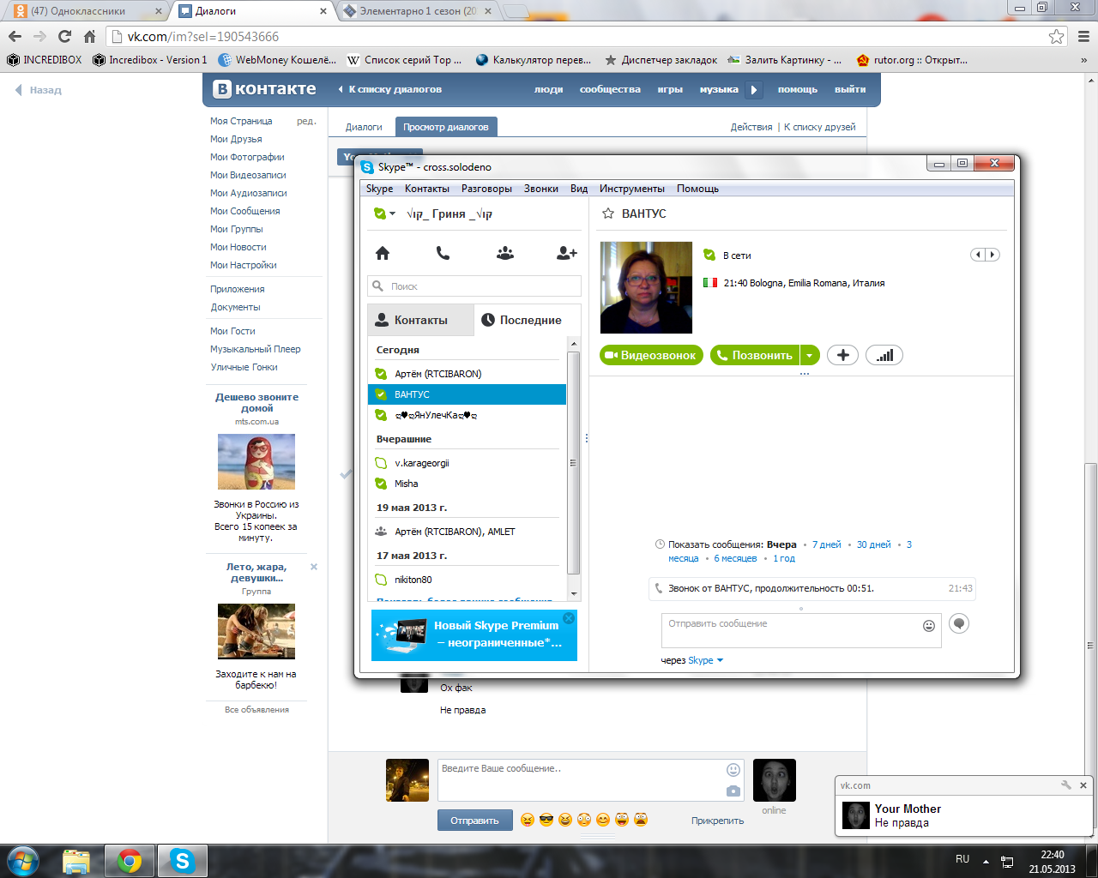Open Skype Home icon
Image resolution: width=1098 pixels, height=878 pixels.
click(x=383, y=253)
